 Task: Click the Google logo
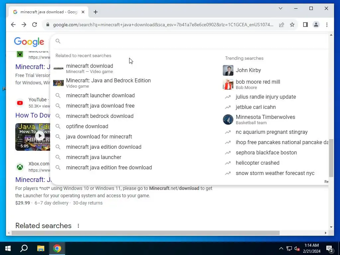pyautogui.click(x=29, y=42)
